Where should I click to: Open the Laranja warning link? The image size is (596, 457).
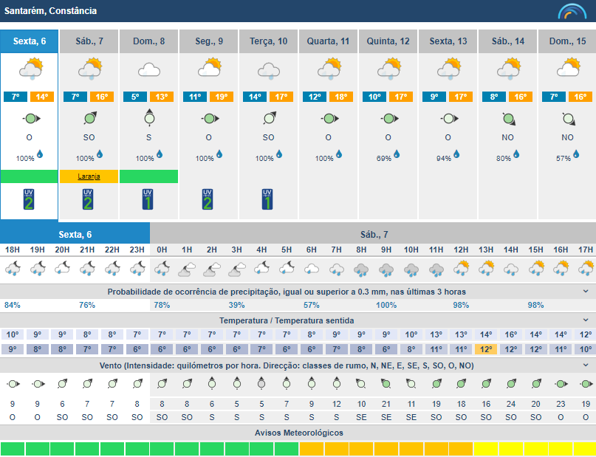[89, 176]
